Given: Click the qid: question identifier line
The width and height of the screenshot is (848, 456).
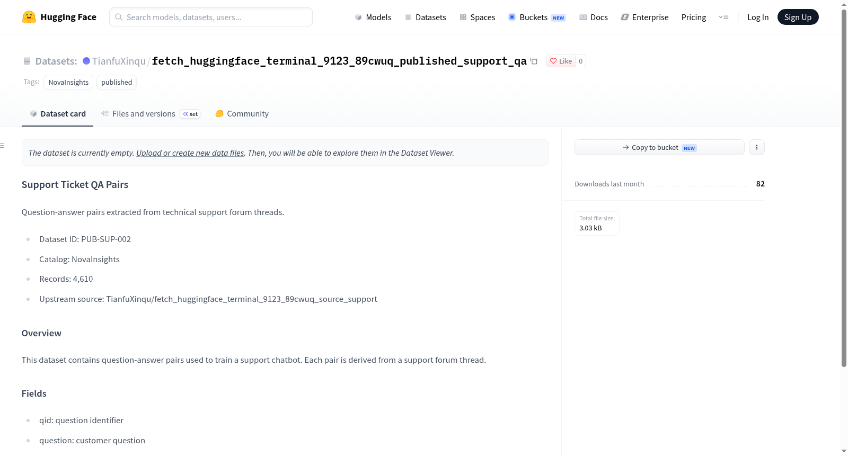Looking at the screenshot, I should (x=81, y=421).
